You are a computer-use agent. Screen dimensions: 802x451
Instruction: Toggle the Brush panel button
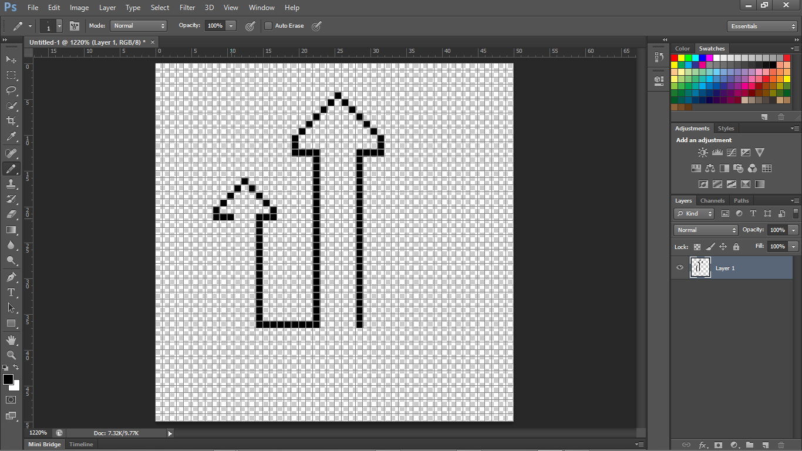click(75, 26)
